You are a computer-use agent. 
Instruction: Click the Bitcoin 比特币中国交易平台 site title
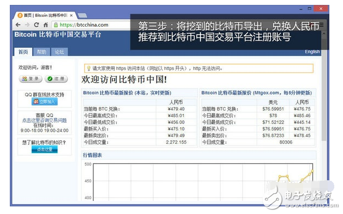[x=58, y=34]
